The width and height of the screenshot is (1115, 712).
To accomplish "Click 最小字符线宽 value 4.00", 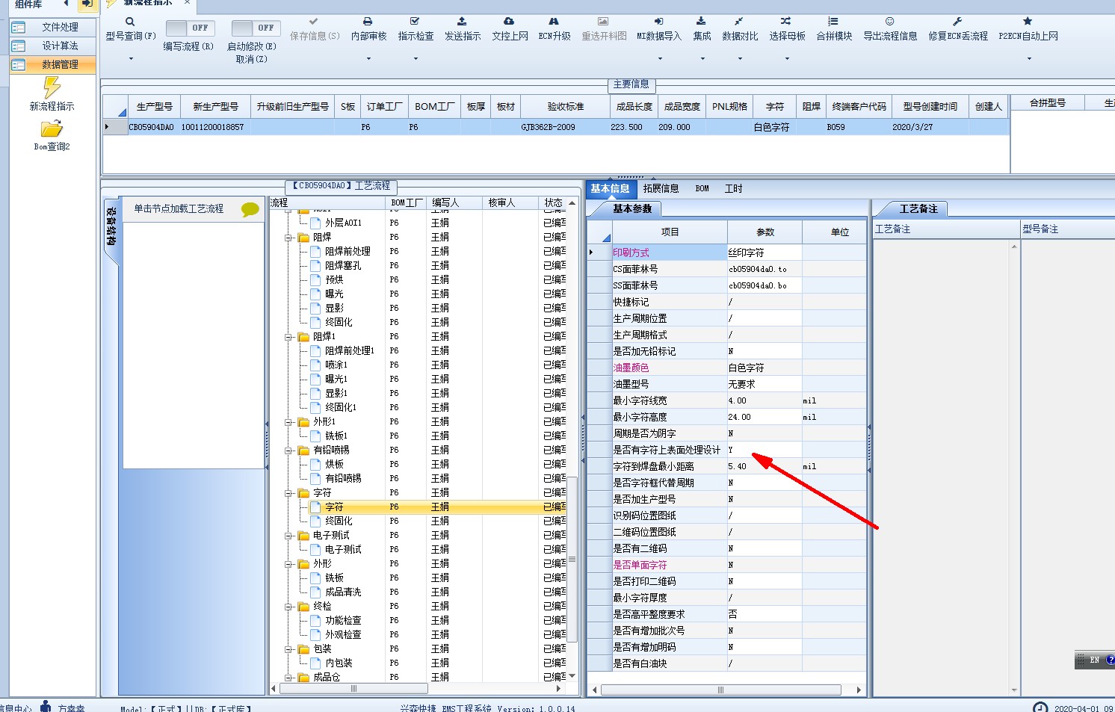I will coord(765,401).
